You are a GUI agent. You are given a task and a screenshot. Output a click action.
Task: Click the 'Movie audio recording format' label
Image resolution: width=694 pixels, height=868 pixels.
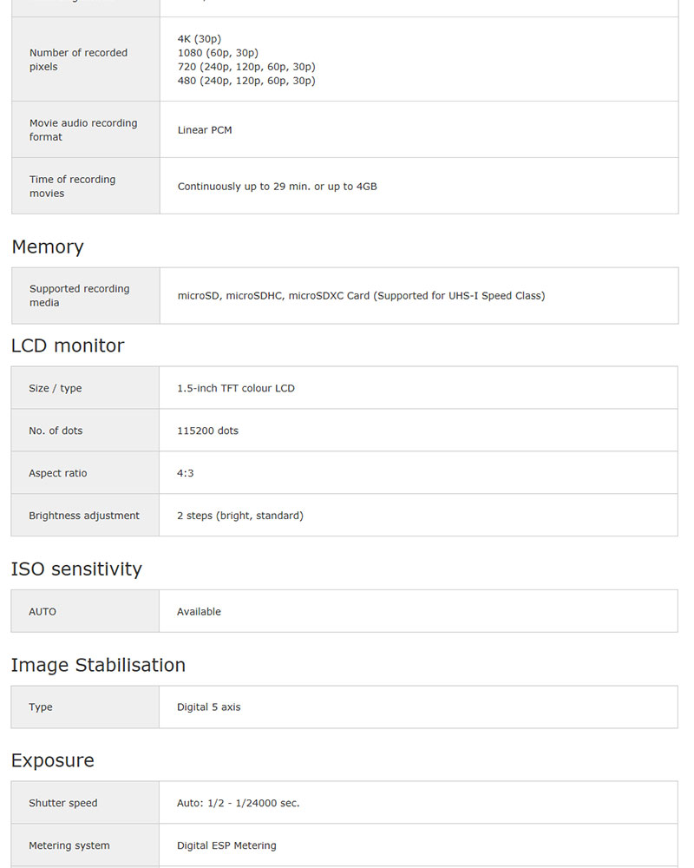(x=83, y=130)
